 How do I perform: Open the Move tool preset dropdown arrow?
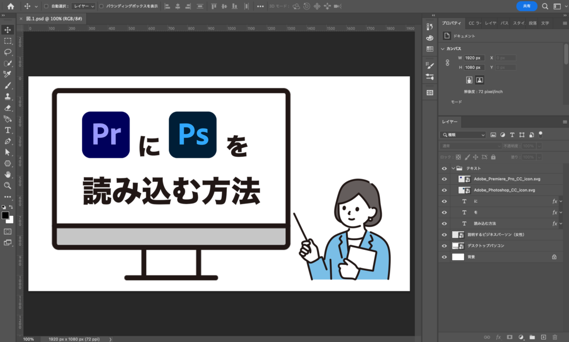pos(36,6)
